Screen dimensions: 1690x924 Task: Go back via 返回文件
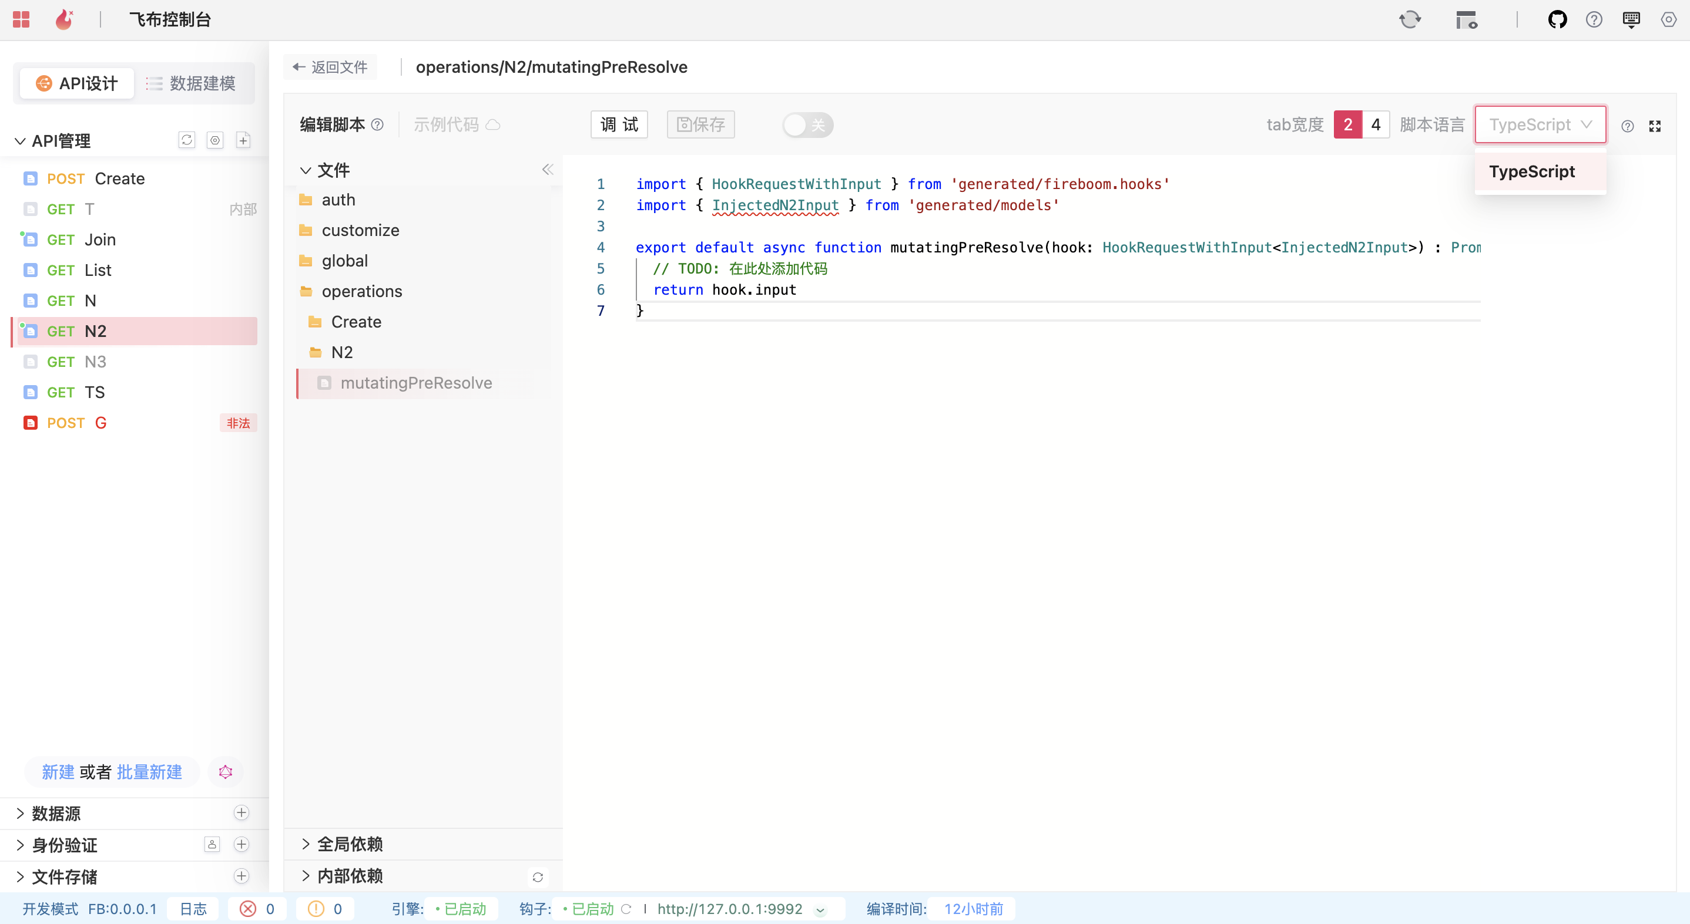coord(330,67)
